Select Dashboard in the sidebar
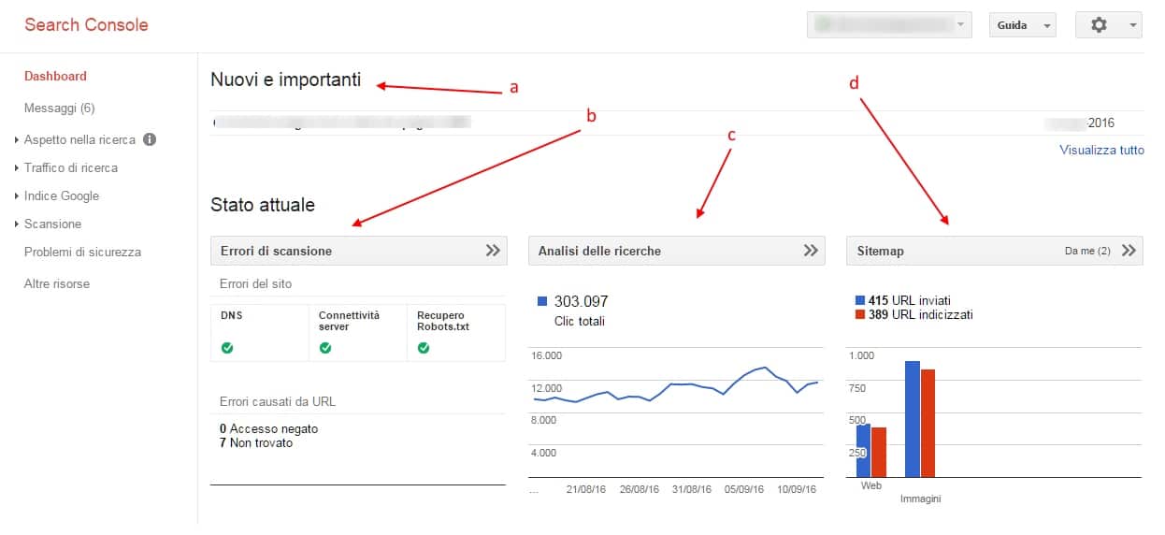1165x535 pixels. pos(55,77)
